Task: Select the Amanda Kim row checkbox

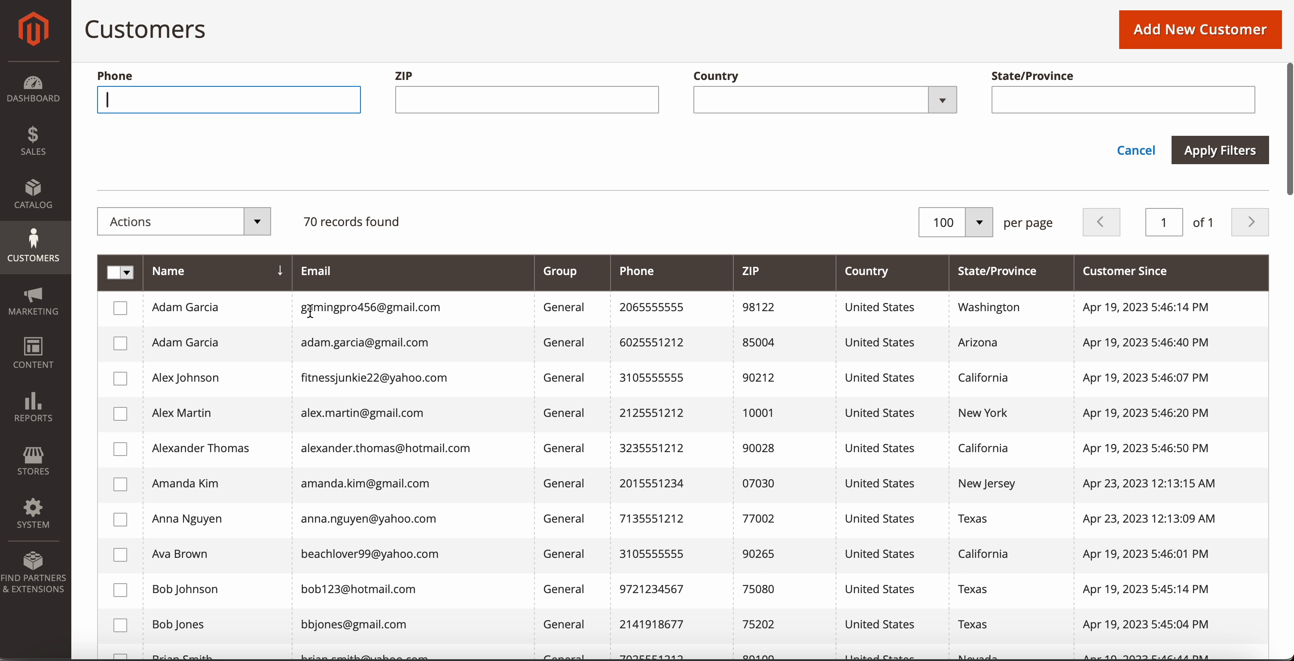Action: click(120, 484)
